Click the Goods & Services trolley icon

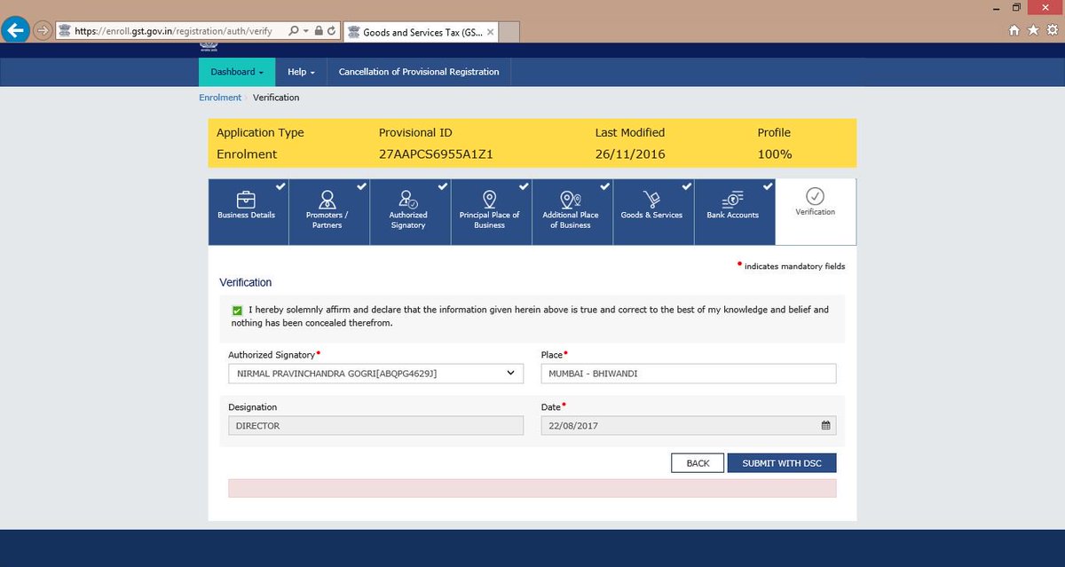tap(651, 198)
